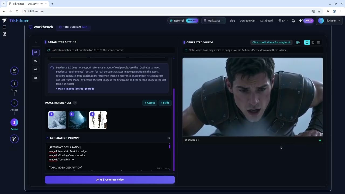Click into the generation prompt text area

click(x=108, y=157)
